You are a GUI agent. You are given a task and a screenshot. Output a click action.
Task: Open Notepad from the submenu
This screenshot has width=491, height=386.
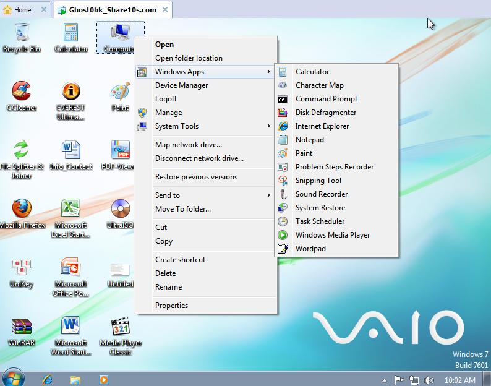(x=336, y=140)
